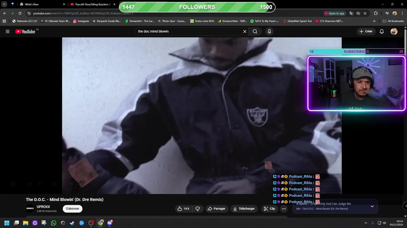Open the Chrome profile avatar
The height and width of the screenshot is (228, 407).
point(395,13)
